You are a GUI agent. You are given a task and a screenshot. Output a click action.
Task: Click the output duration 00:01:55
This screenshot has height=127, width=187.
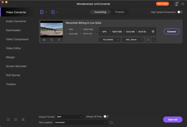coord(142,32)
